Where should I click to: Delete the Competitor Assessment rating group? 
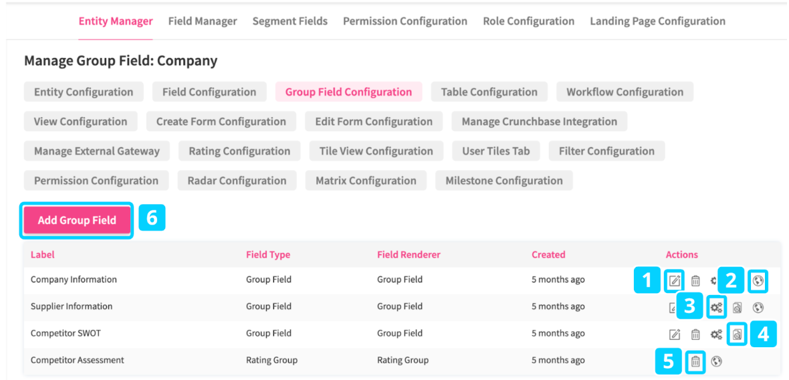[695, 362]
